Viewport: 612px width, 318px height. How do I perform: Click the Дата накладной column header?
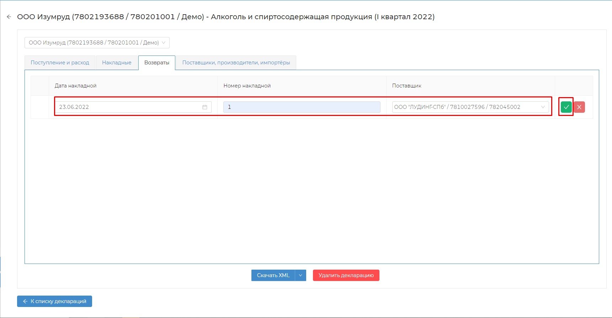coord(75,86)
